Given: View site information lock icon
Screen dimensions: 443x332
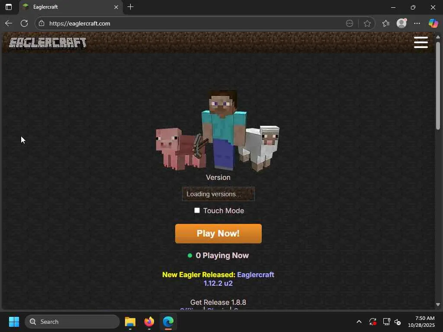Looking at the screenshot, I should [42, 23].
